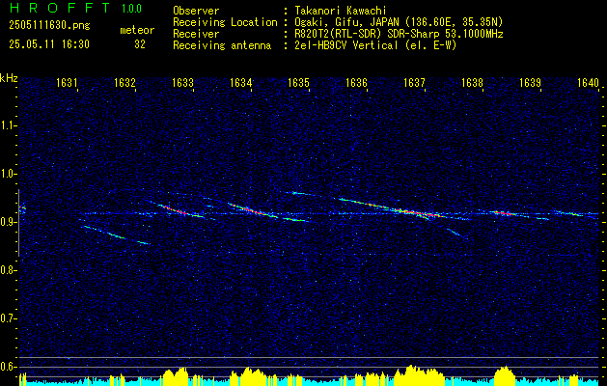Click the strong echo trace near 1634
This screenshot has height=386, width=607.
click(x=253, y=210)
